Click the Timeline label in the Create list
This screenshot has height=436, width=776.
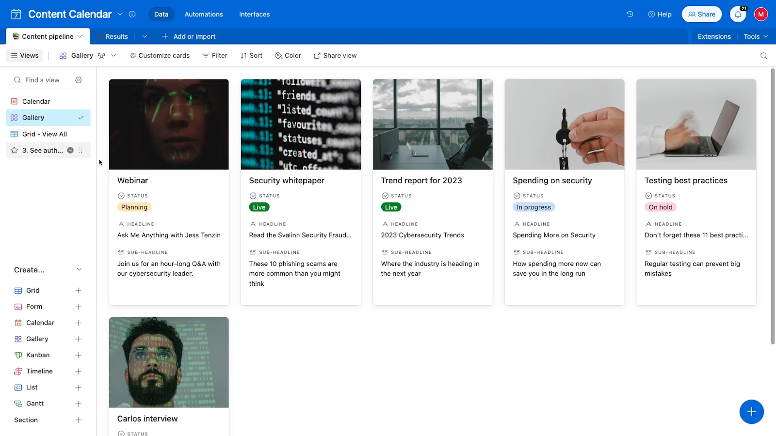[39, 371]
